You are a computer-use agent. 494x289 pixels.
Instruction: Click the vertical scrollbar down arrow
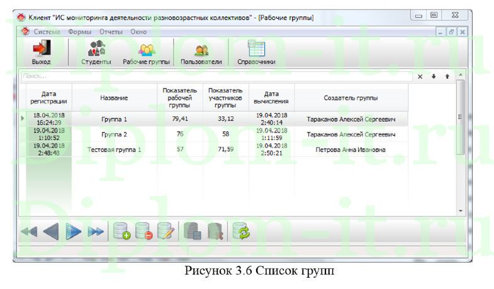coord(460,211)
